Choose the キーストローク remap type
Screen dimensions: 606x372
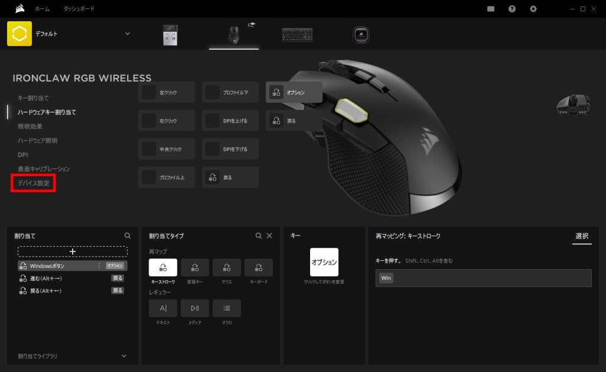[163, 268]
